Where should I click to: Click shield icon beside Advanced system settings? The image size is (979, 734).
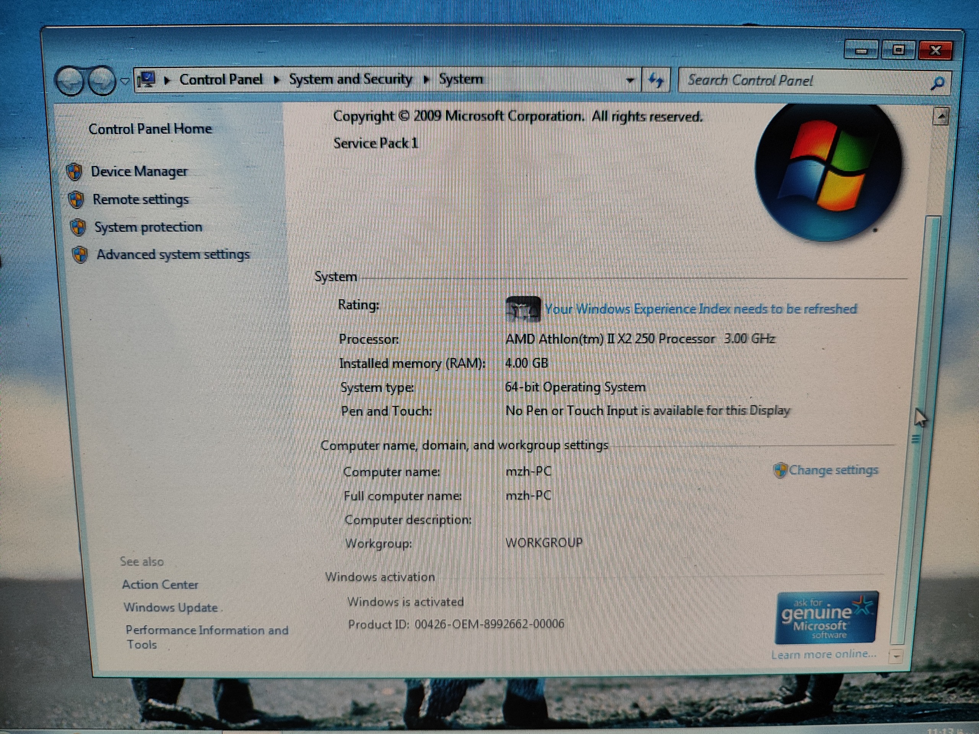click(x=80, y=255)
